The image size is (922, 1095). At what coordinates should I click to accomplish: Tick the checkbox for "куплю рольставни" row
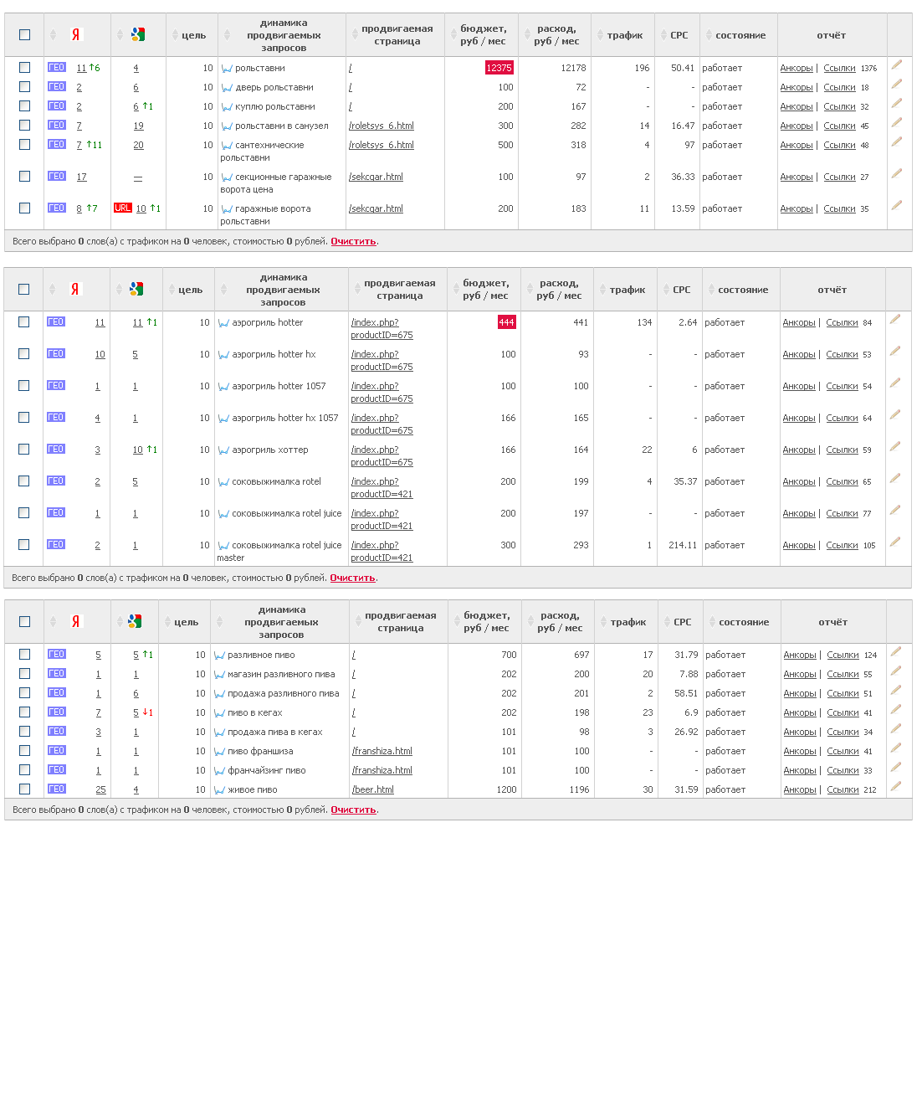(24, 106)
